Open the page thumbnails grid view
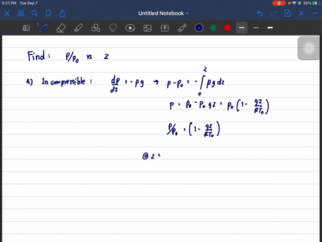Screen dimensions: 322x242 pyautogui.click(x=21, y=13)
